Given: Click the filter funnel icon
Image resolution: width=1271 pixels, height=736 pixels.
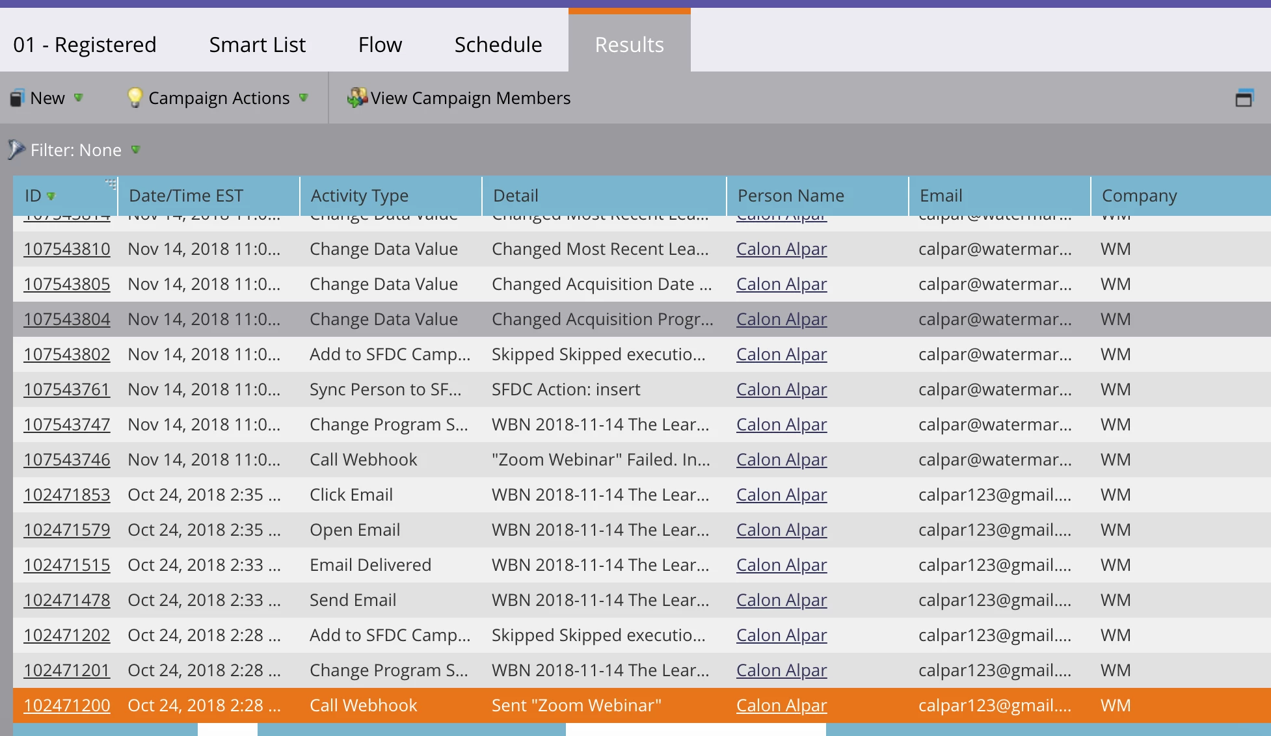Looking at the screenshot, I should click(16, 150).
